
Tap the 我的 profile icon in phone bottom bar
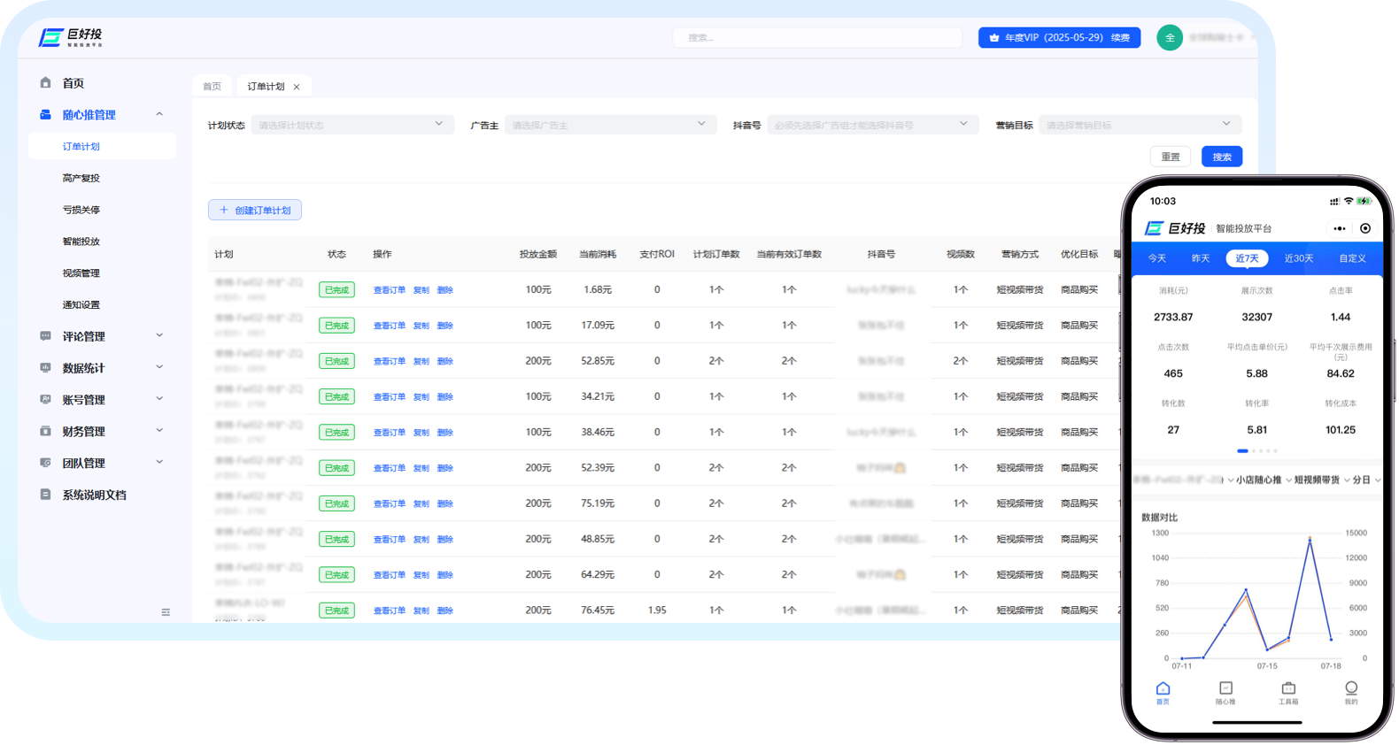click(1351, 687)
